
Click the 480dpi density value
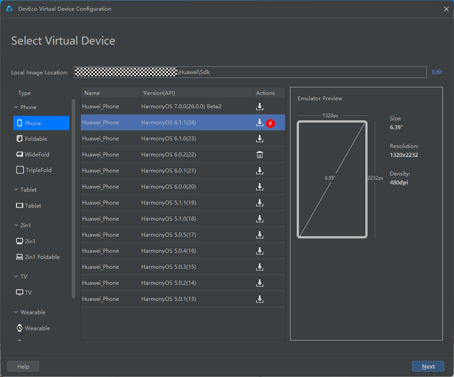[x=399, y=182]
